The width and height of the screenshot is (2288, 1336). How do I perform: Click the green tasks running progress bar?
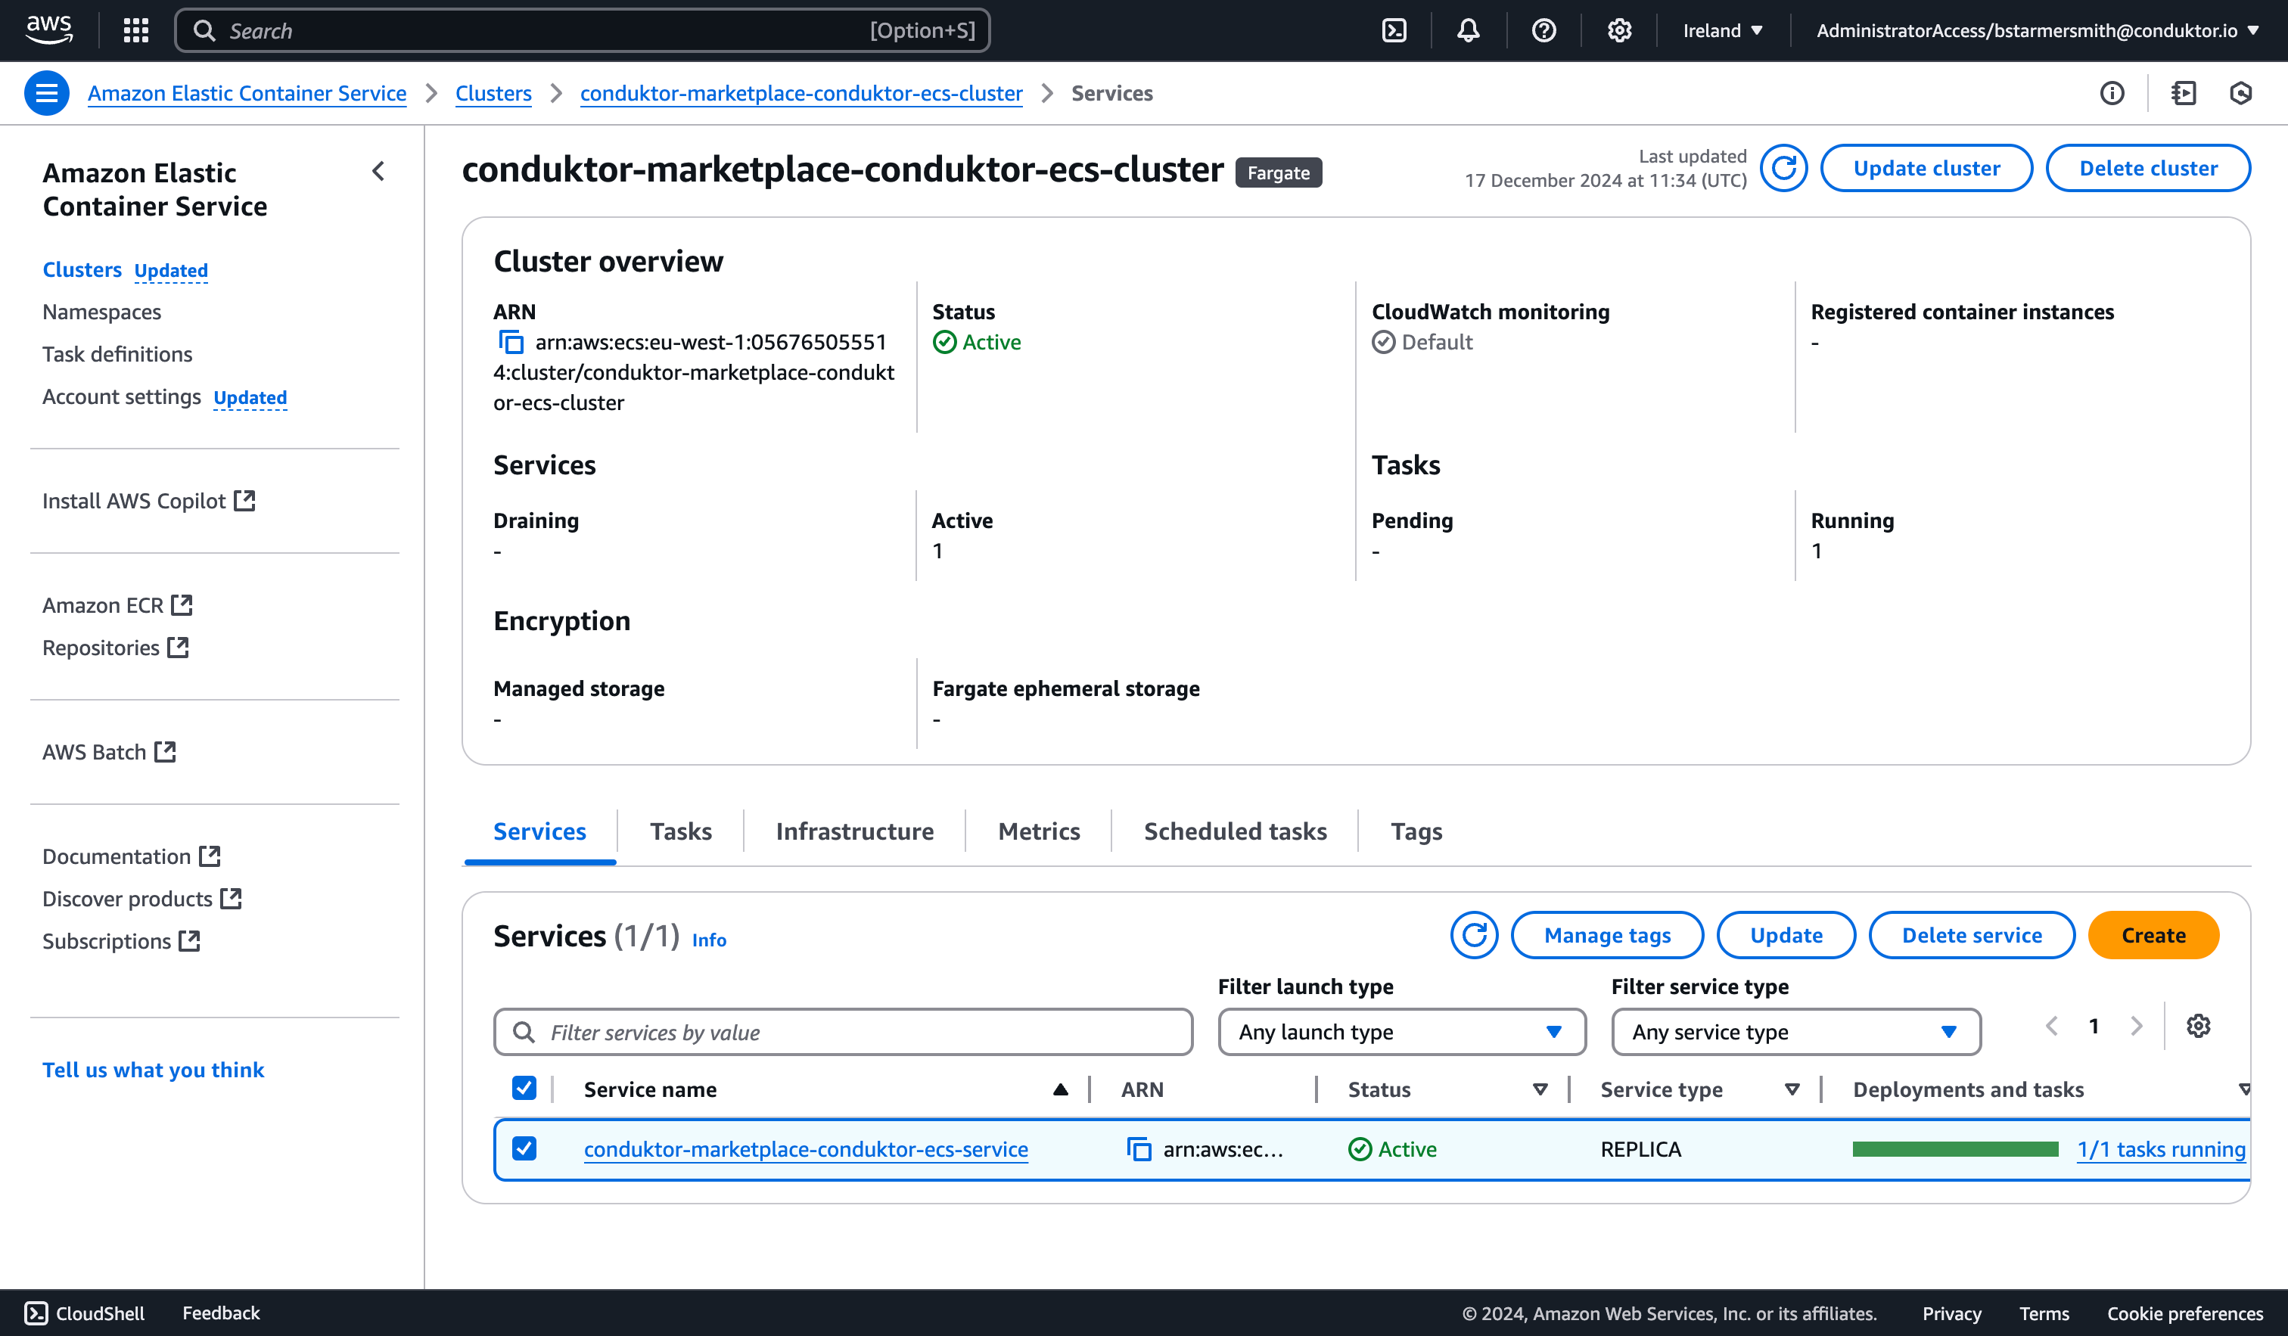tap(1955, 1149)
